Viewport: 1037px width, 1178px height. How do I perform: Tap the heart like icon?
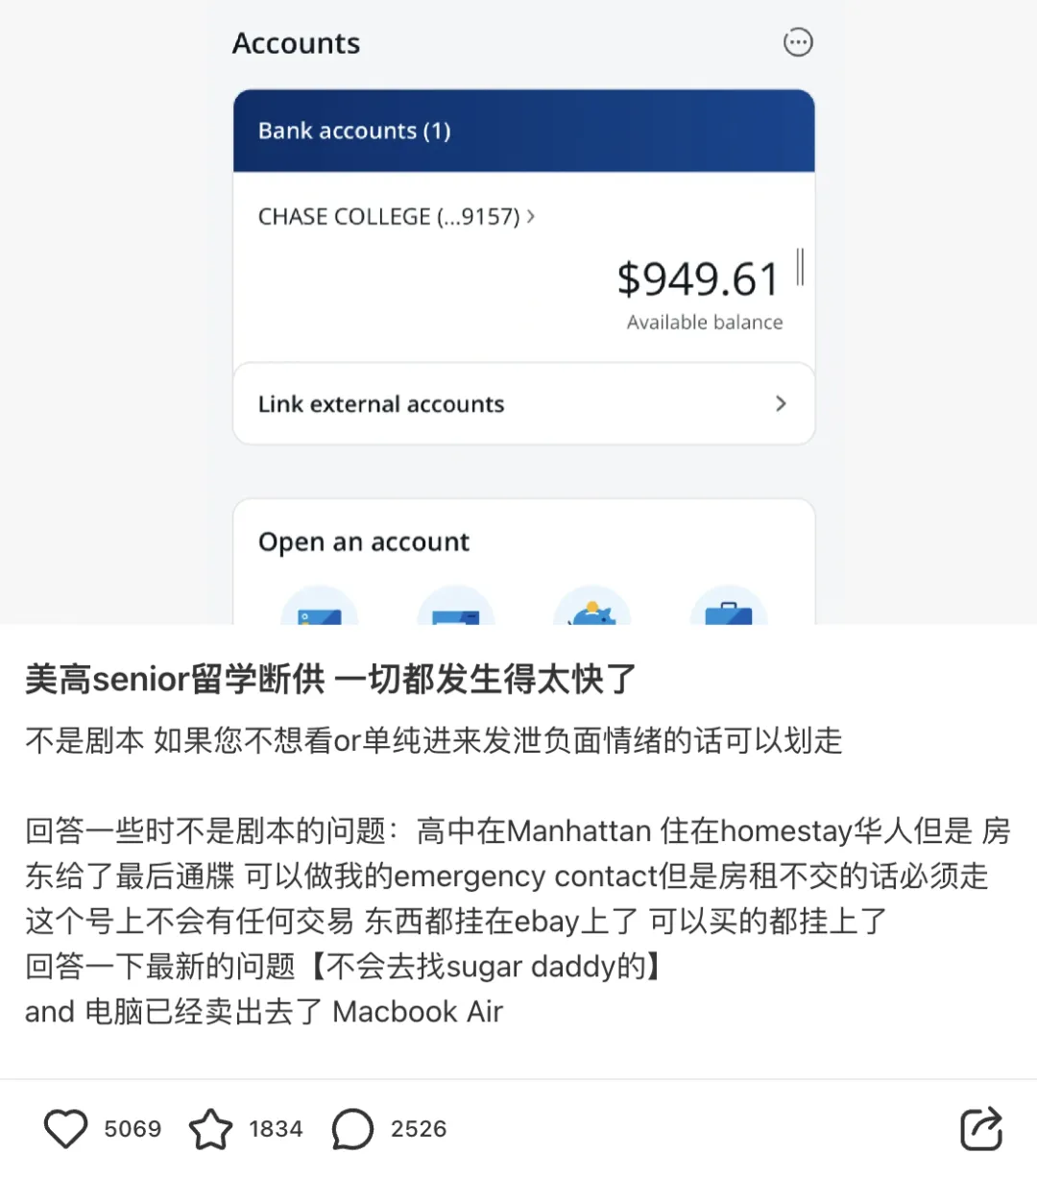click(x=66, y=1128)
